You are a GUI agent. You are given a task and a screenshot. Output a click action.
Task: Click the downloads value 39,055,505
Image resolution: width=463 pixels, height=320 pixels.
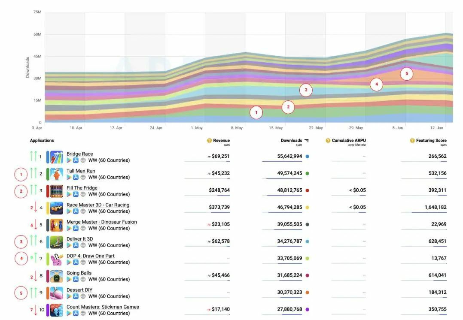(x=289, y=224)
